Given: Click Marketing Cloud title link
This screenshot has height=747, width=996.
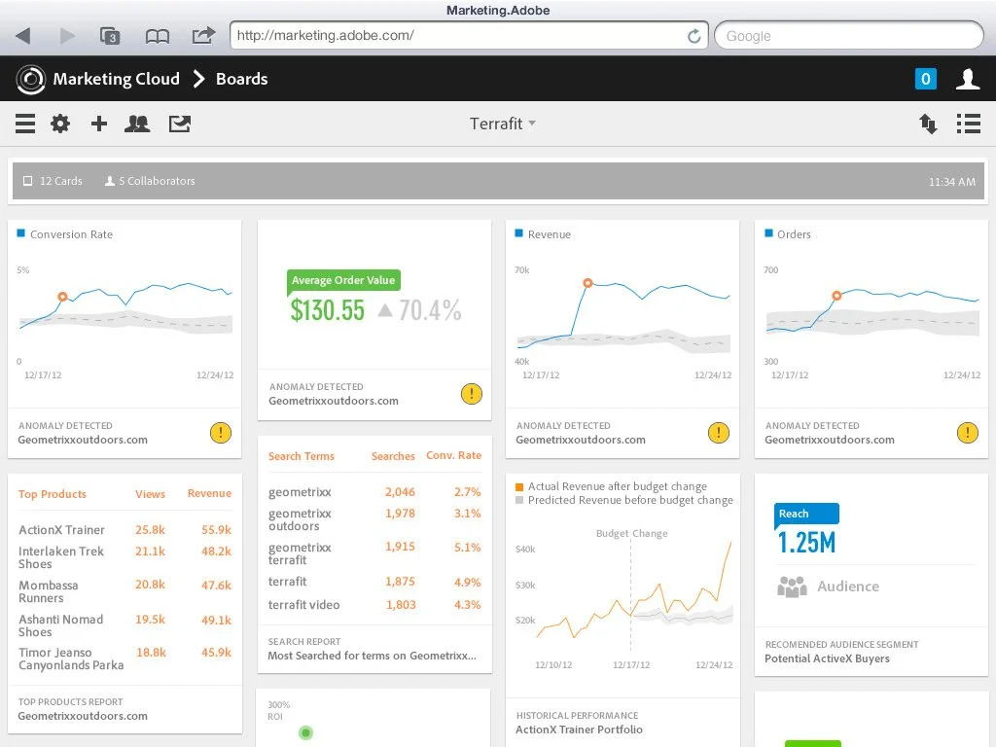Looking at the screenshot, I should coord(117,79).
